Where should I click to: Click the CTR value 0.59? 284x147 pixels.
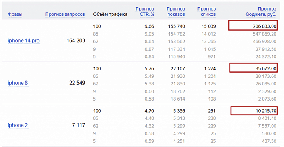(149, 141)
